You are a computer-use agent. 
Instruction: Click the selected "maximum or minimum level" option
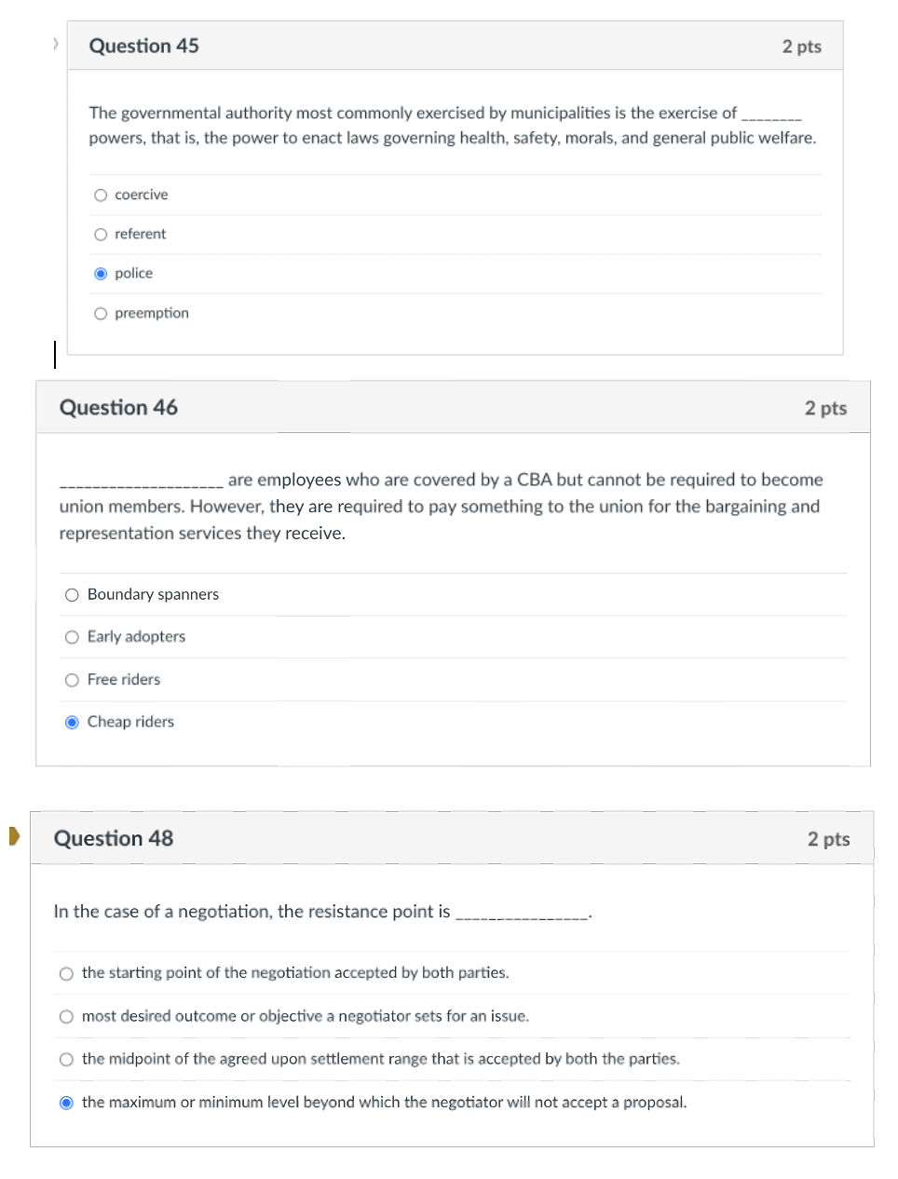click(x=66, y=1102)
